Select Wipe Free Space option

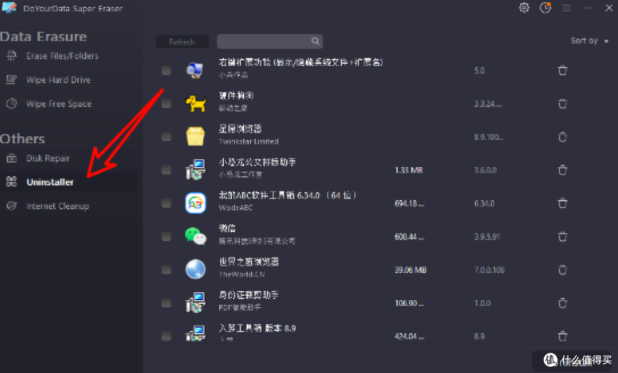[59, 104]
